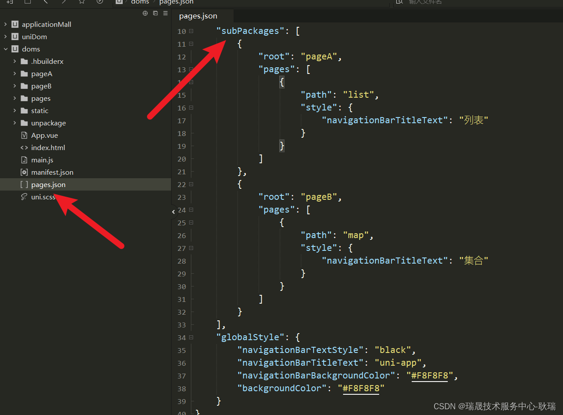Expand the uniDom project node
Viewport: 563px width, 415px height.
coord(5,37)
